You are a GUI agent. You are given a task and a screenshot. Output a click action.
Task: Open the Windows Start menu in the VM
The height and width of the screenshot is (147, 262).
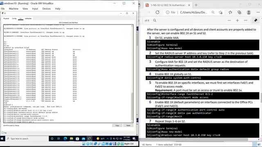(x=2, y=139)
